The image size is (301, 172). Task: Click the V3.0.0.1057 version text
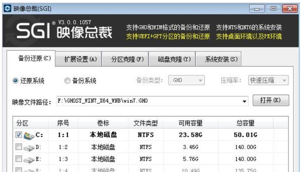(x=74, y=22)
